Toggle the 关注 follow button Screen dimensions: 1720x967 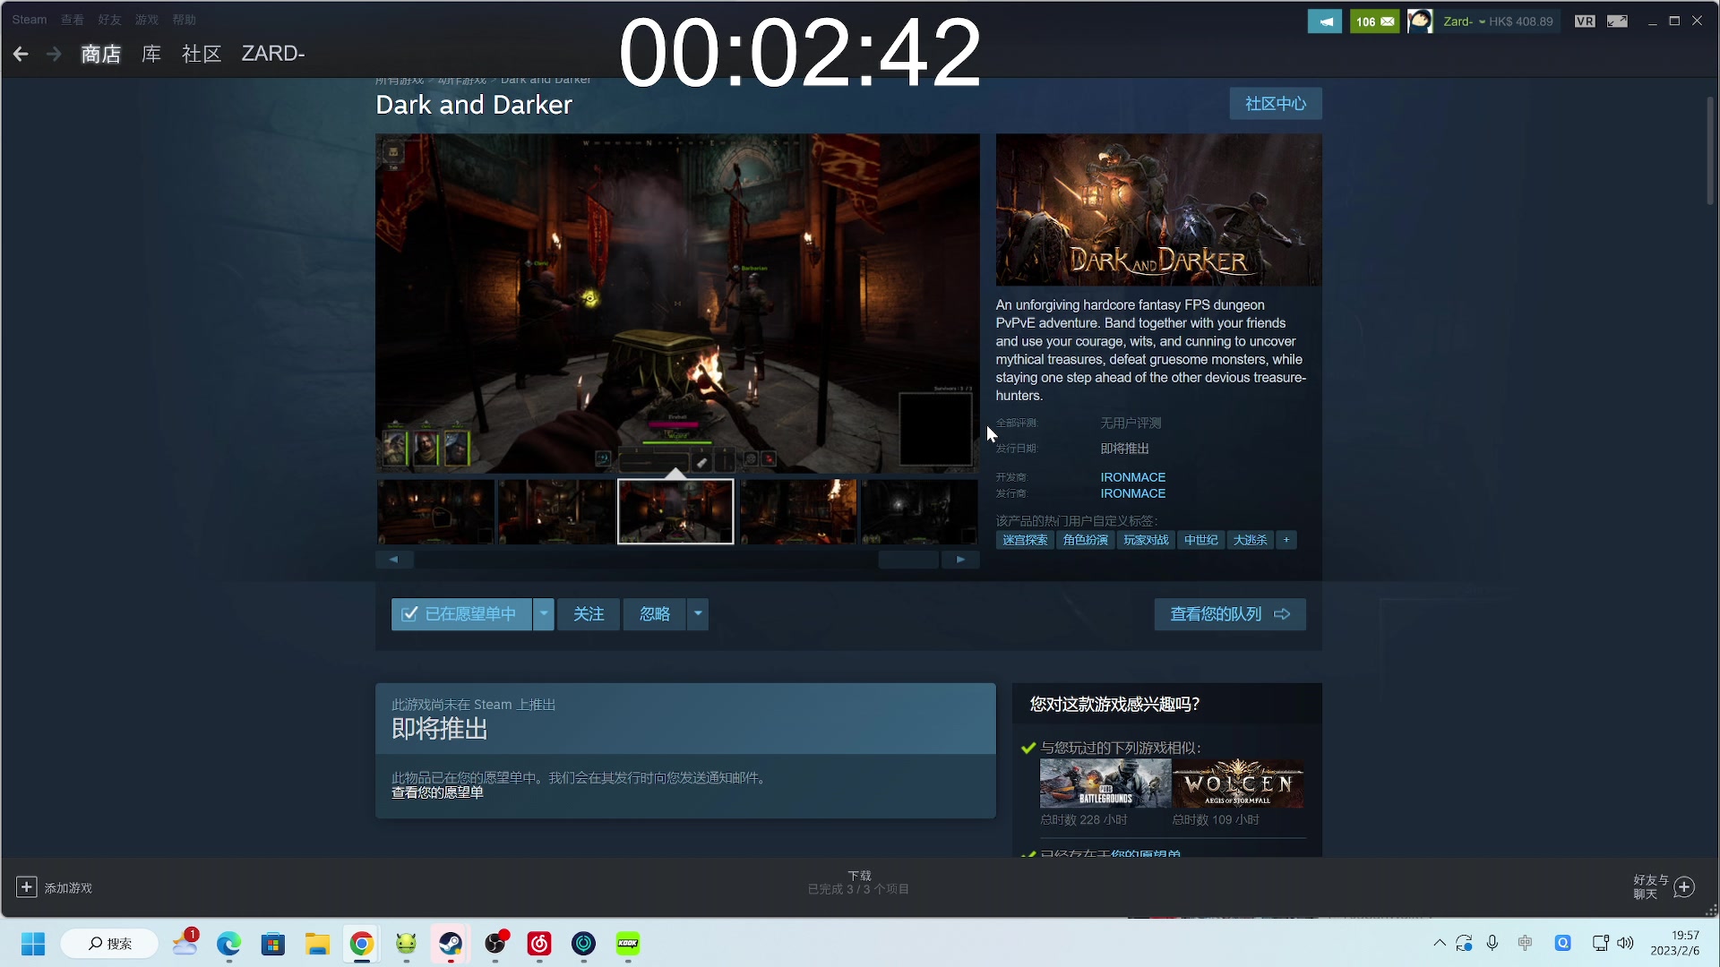tap(589, 614)
